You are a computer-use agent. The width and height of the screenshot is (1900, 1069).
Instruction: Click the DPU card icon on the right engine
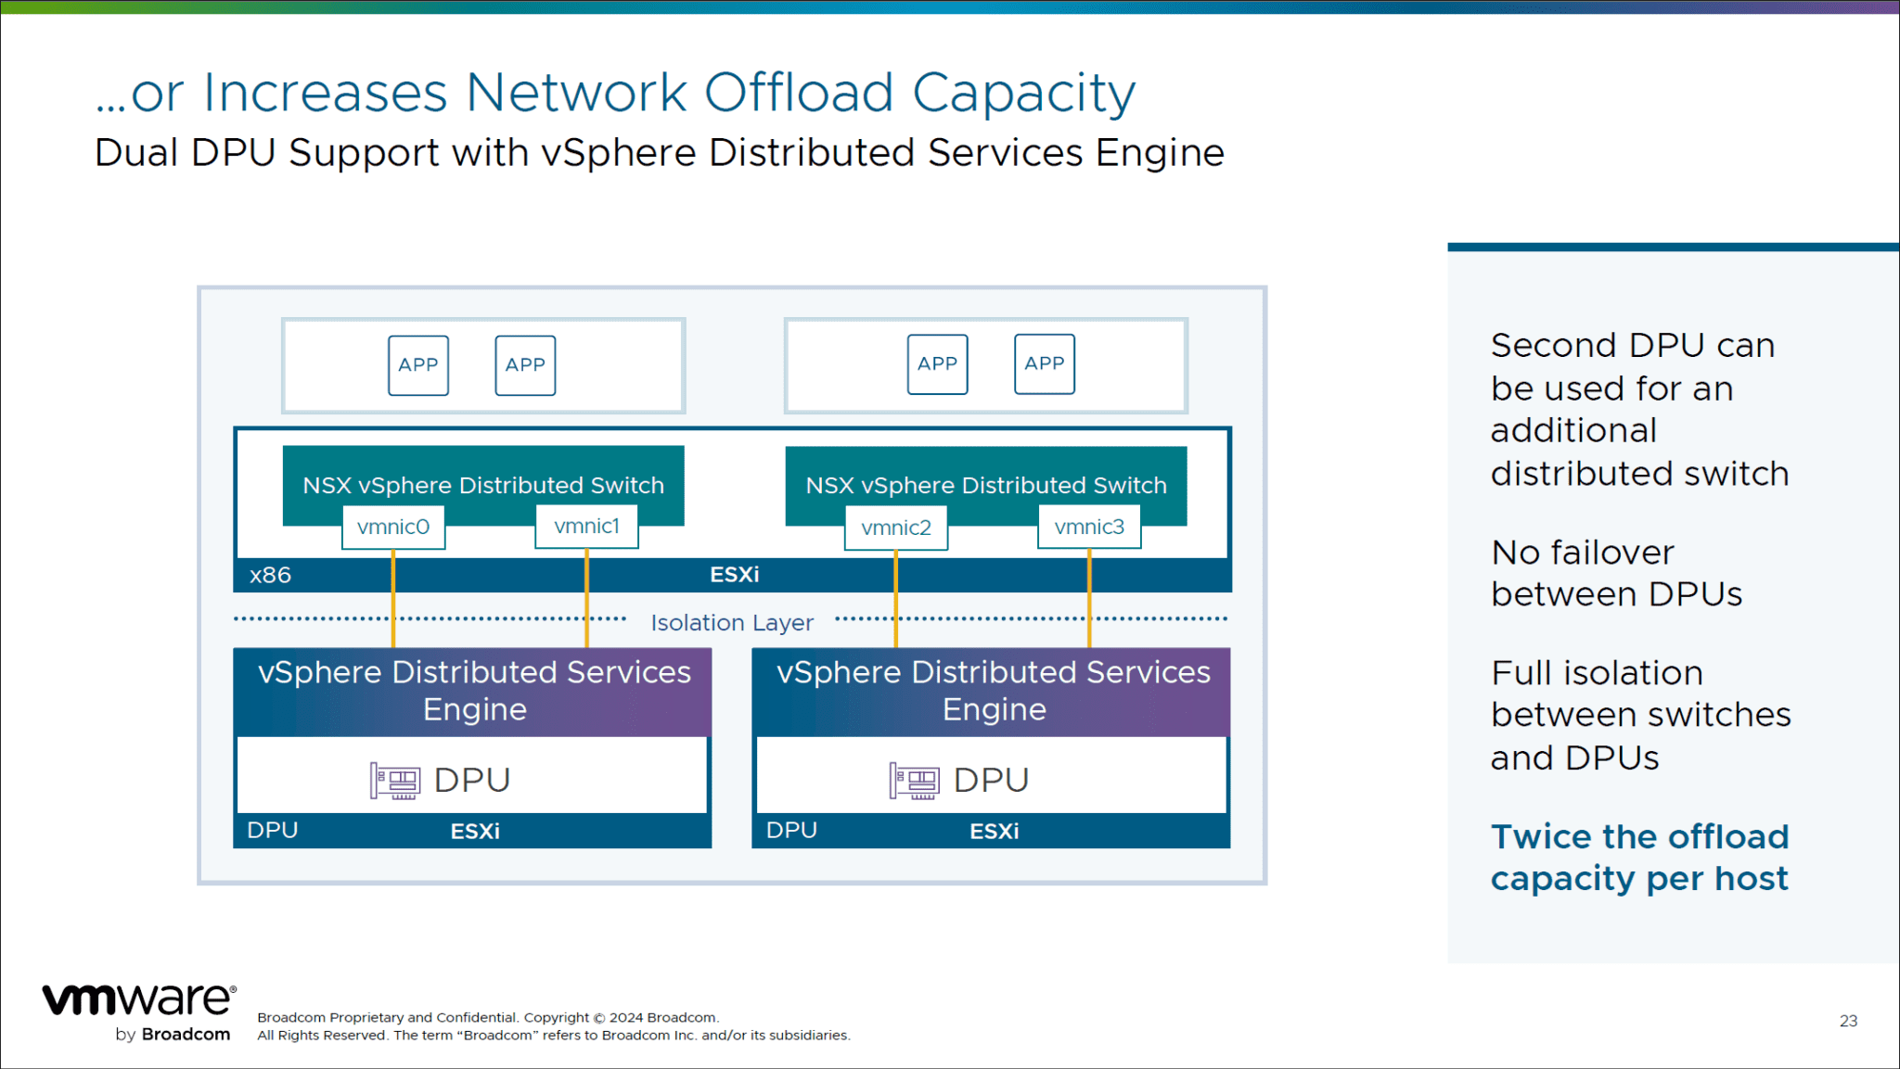915,780
